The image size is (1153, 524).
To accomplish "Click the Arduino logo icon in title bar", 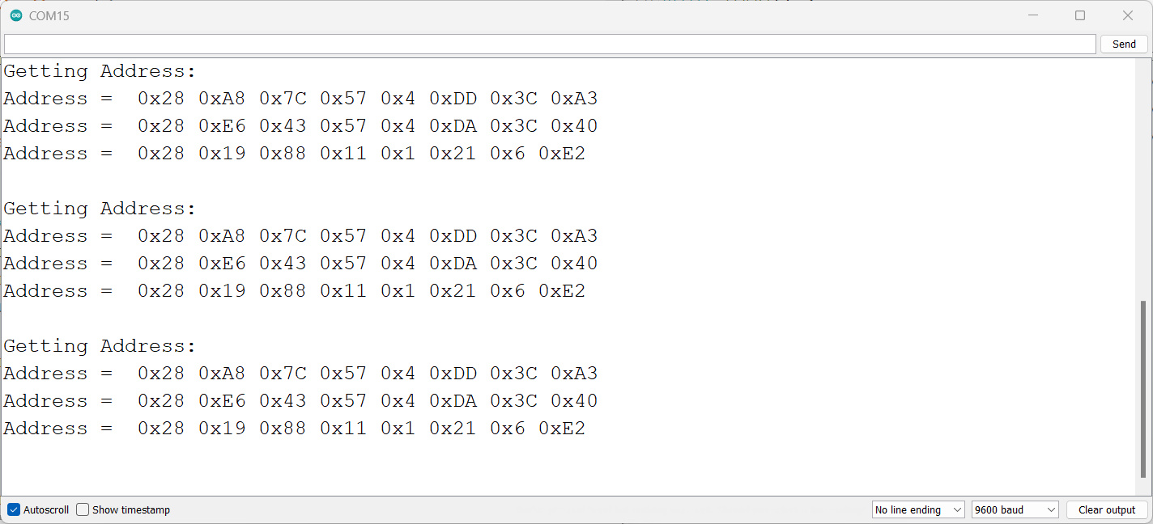I will (x=15, y=15).
